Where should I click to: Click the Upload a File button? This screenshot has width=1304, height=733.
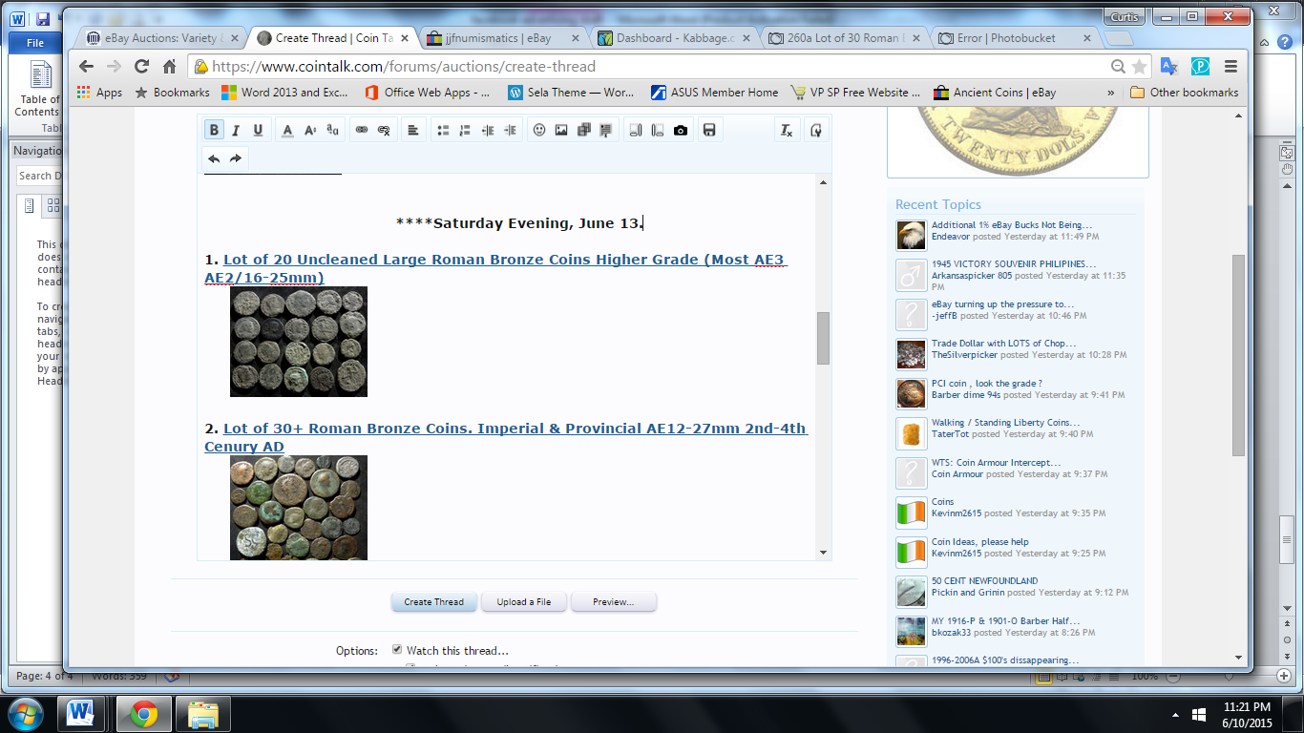coord(523,602)
